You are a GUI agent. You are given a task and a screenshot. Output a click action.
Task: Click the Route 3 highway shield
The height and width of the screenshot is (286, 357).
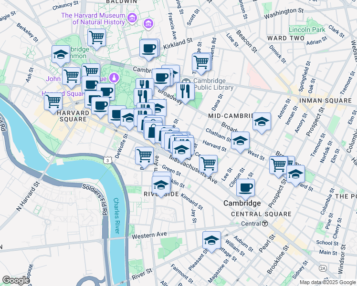click(x=107, y=160)
